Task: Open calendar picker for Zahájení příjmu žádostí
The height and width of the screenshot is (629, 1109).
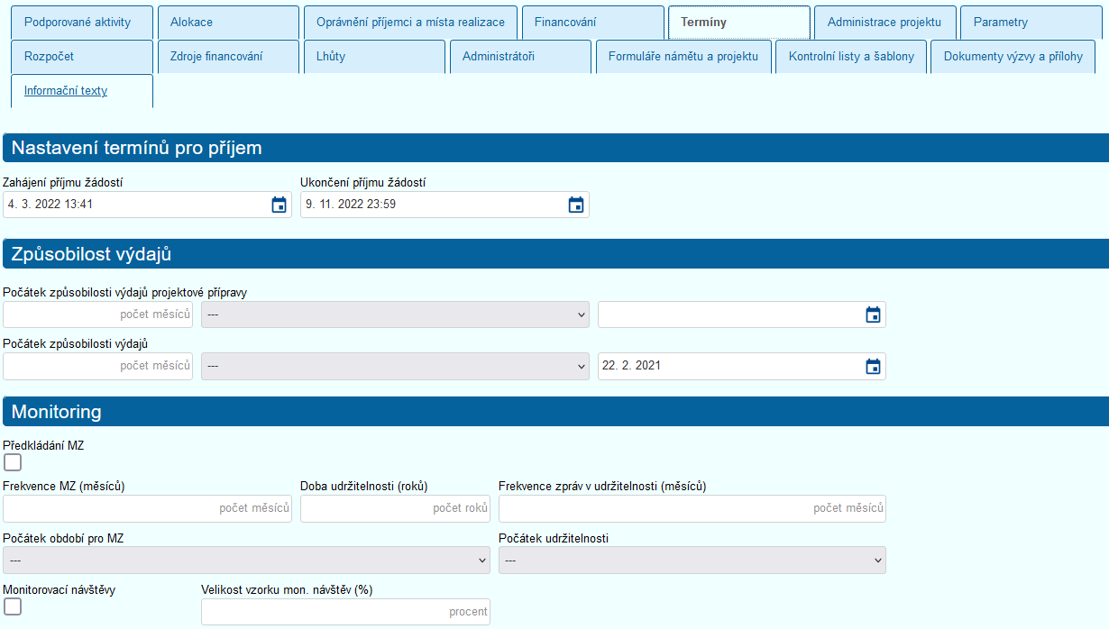Action: 279,205
